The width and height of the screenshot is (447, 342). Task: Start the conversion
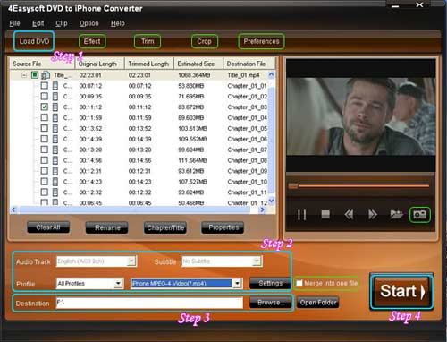[401, 291]
